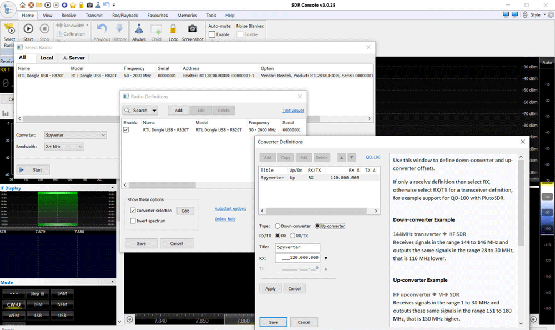Open the View ribbon tab
The width and height of the screenshot is (555, 330).
point(47,15)
